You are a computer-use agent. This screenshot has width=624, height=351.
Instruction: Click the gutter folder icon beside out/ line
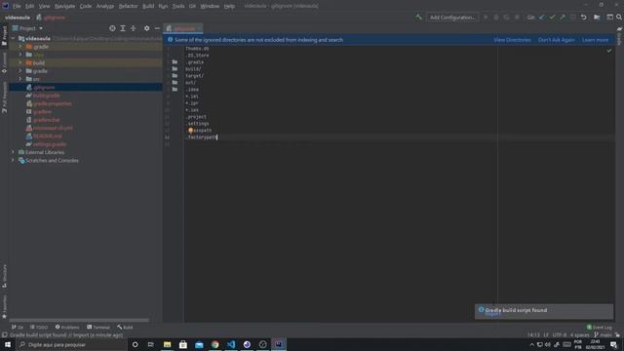click(x=175, y=82)
